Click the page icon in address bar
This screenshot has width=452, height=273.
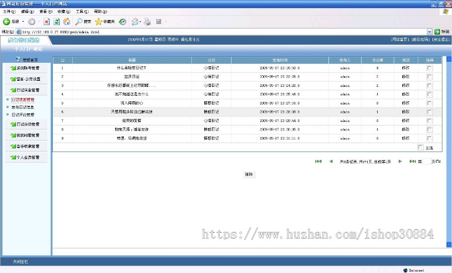pos(19,32)
